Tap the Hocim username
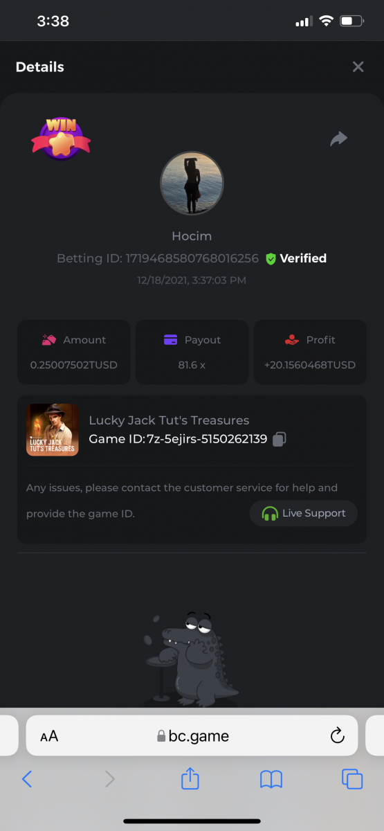The image size is (384, 831). pos(192,236)
